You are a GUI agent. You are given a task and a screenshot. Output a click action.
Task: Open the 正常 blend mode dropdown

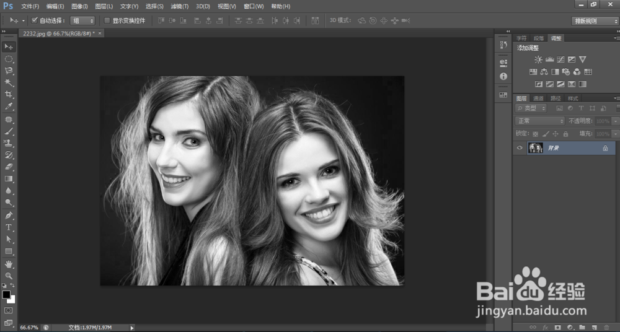click(540, 121)
